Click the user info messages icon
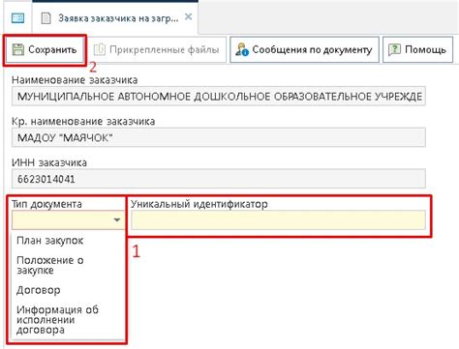This screenshot has width=459, height=349. (242, 49)
